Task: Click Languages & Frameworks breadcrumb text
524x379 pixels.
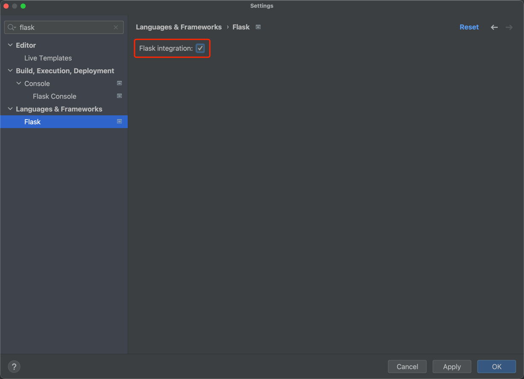Action: tap(179, 27)
